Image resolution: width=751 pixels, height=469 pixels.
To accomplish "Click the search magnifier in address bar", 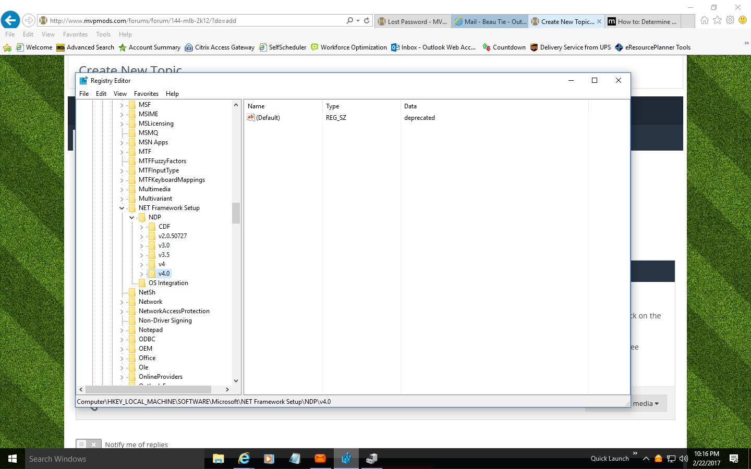I will point(349,21).
